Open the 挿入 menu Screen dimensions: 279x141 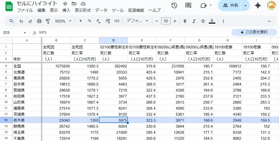(x=66, y=10)
